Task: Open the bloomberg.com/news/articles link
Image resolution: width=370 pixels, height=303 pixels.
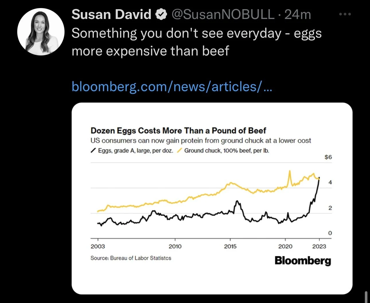Action: [172, 86]
